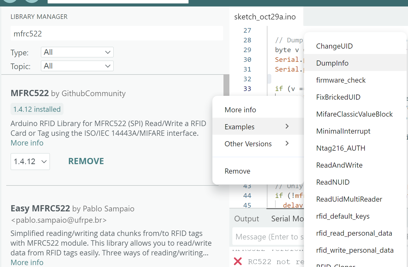The width and height of the screenshot is (408, 267).
Task: Switch to the sketch_oct29a.ino tab
Action: click(x=265, y=17)
